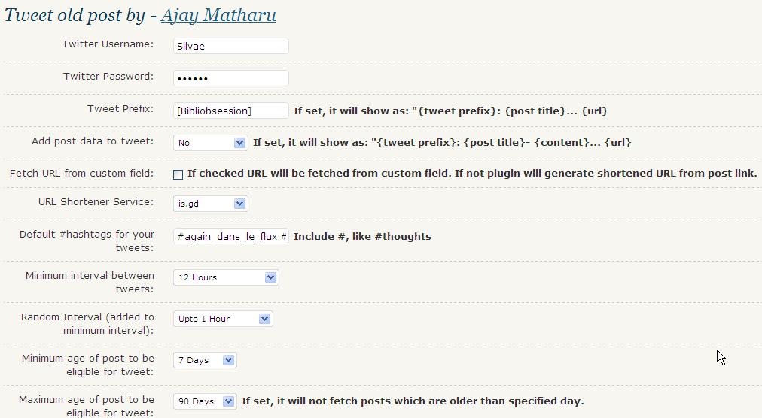Click the 'Include #, like #thoughts' hint text
Viewport: 762px width, 418px height.
[x=362, y=236]
